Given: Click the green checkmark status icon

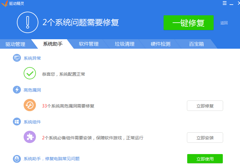Looking at the screenshot, I should coord(30,74).
